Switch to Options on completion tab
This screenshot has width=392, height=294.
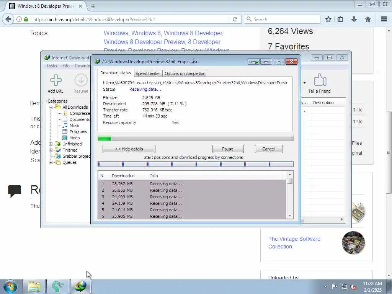click(x=185, y=73)
